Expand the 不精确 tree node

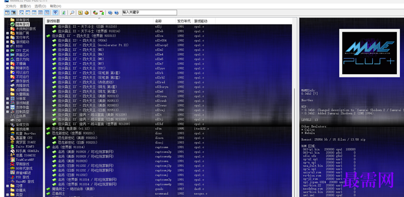[8, 64]
